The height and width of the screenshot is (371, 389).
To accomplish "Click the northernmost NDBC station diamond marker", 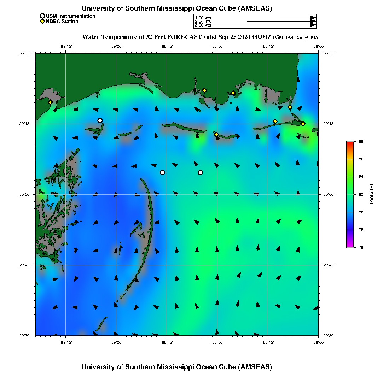I will pyautogui.click(x=204, y=90).
